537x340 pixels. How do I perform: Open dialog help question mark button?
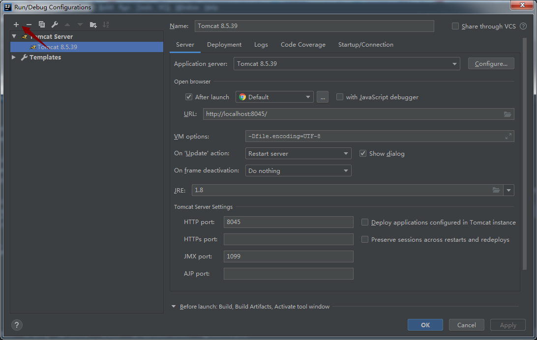pyautogui.click(x=17, y=325)
